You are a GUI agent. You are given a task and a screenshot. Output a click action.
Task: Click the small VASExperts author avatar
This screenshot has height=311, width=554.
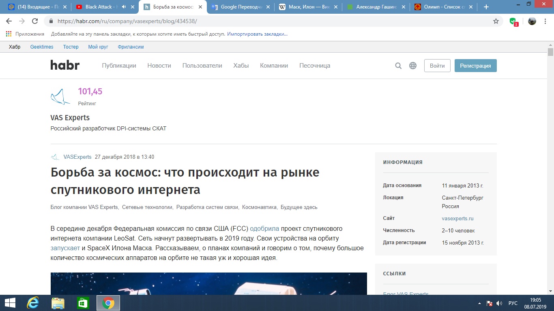55,157
